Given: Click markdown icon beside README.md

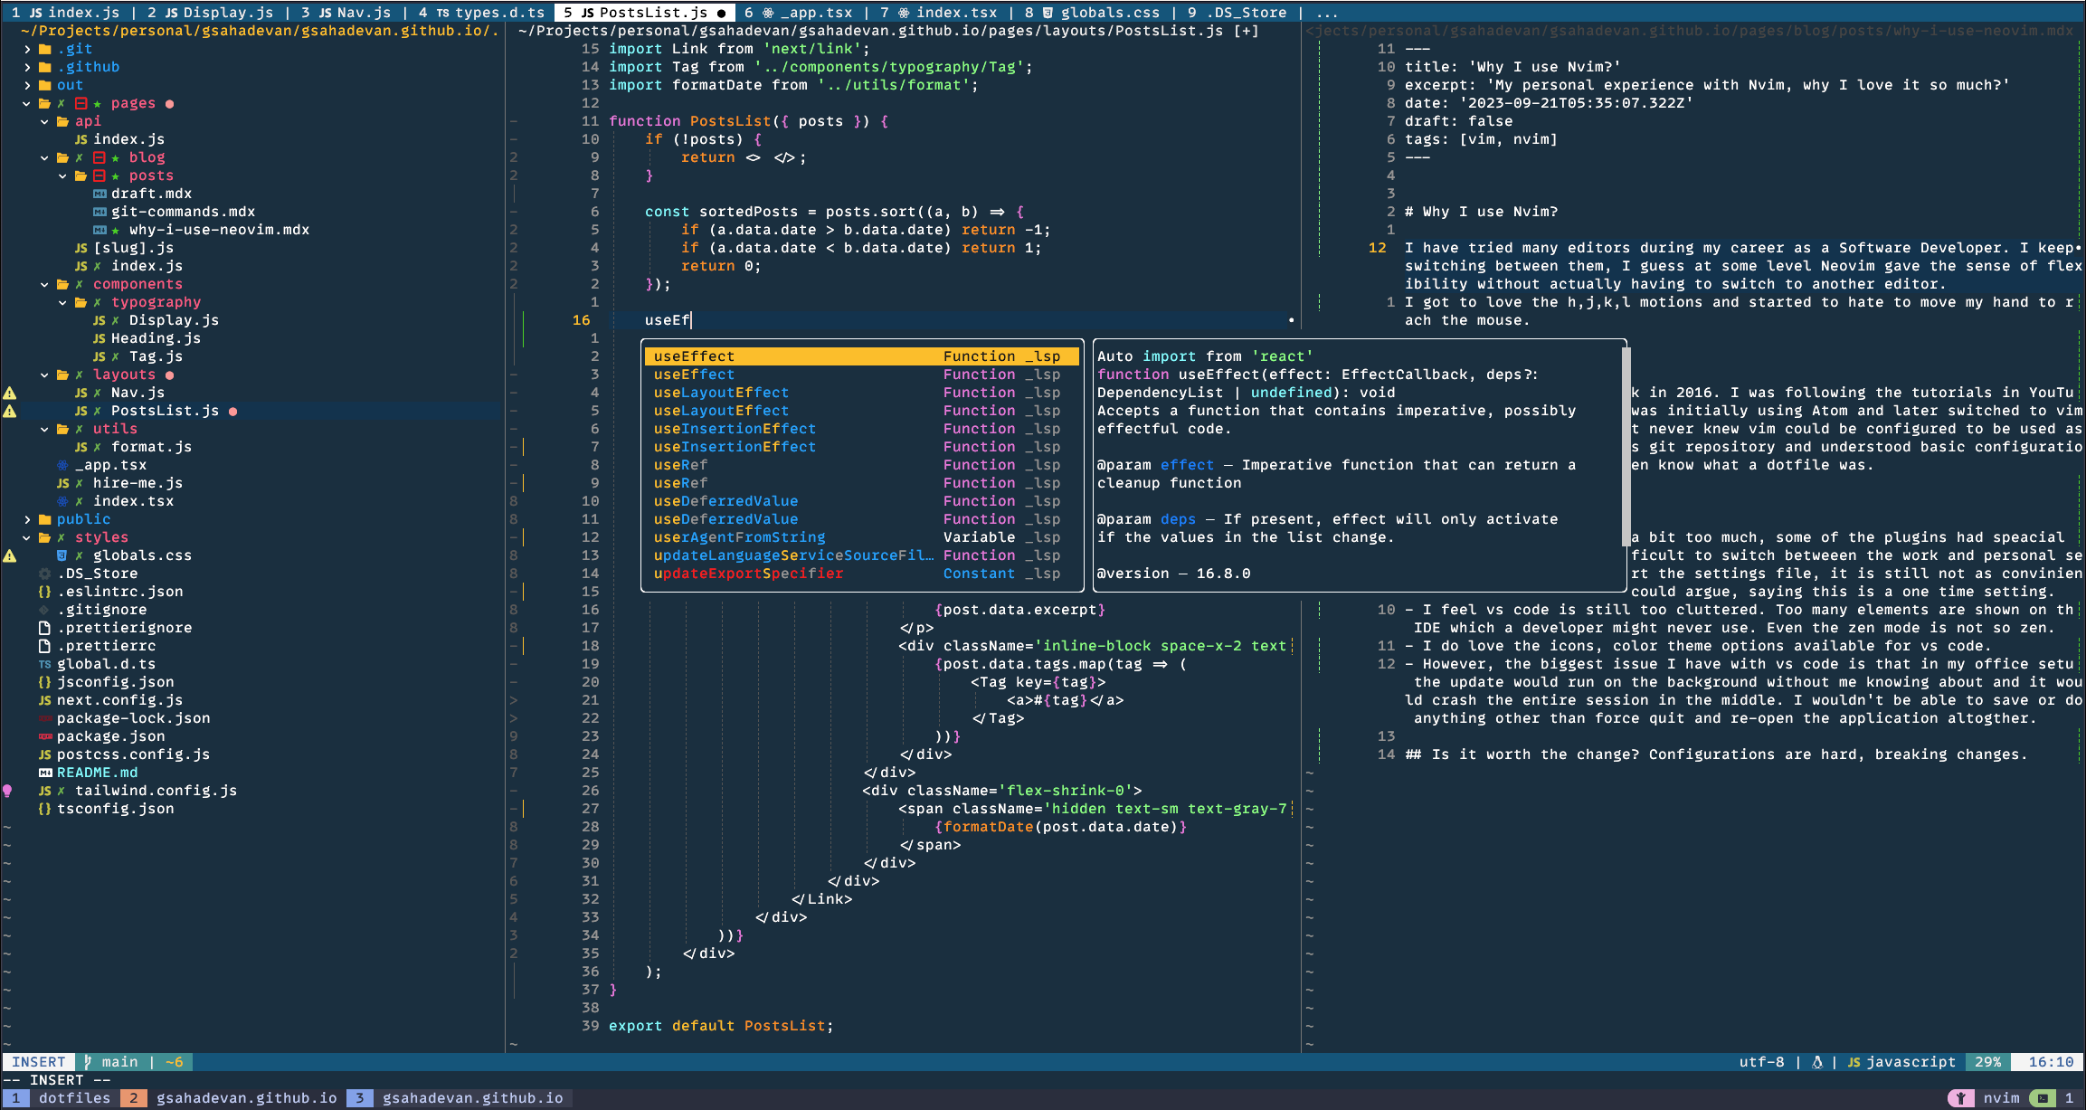Looking at the screenshot, I should tap(44, 773).
